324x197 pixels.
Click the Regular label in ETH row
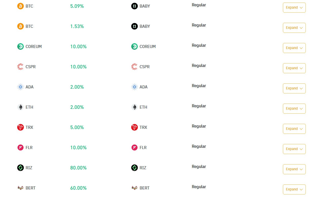[199, 106]
